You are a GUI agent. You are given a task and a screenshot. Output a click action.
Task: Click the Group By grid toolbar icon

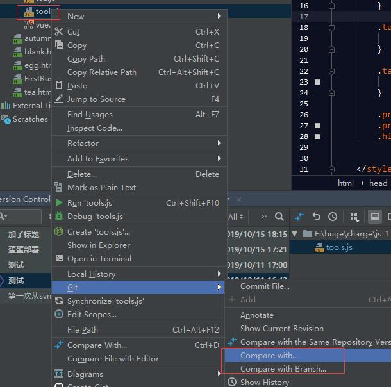click(x=354, y=217)
